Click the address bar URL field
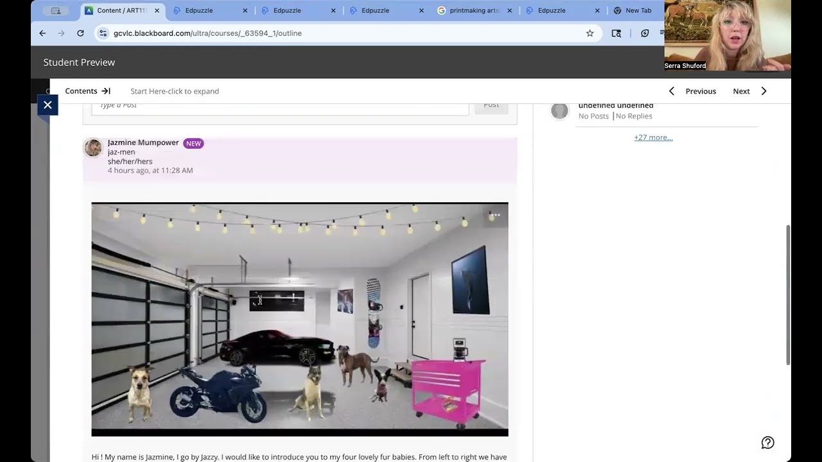The width and height of the screenshot is (822, 462). click(x=347, y=33)
